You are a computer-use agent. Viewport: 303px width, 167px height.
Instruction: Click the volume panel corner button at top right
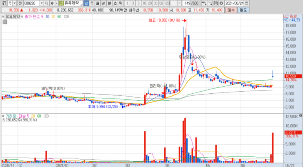pos(301,115)
